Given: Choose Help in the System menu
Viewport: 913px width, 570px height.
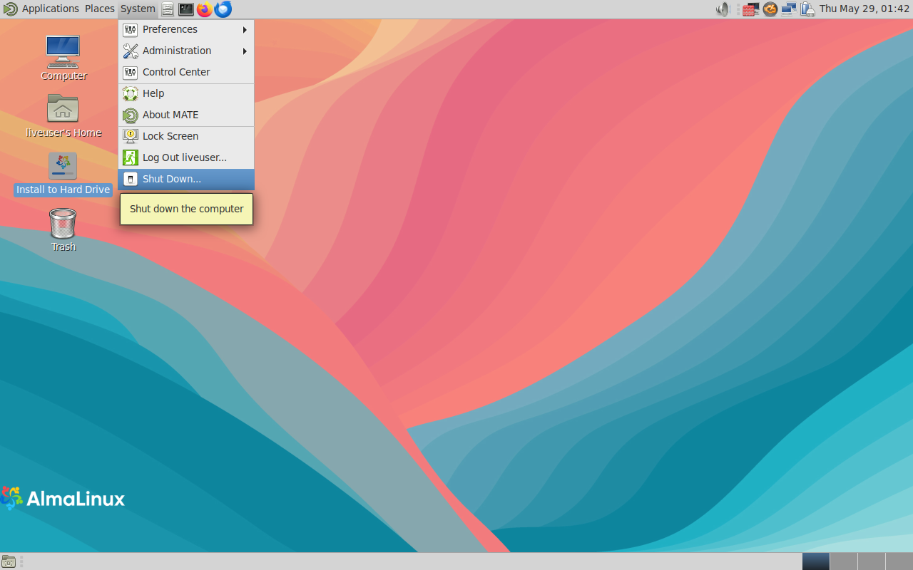Looking at the screenshot, I should [x=186, y=93].
